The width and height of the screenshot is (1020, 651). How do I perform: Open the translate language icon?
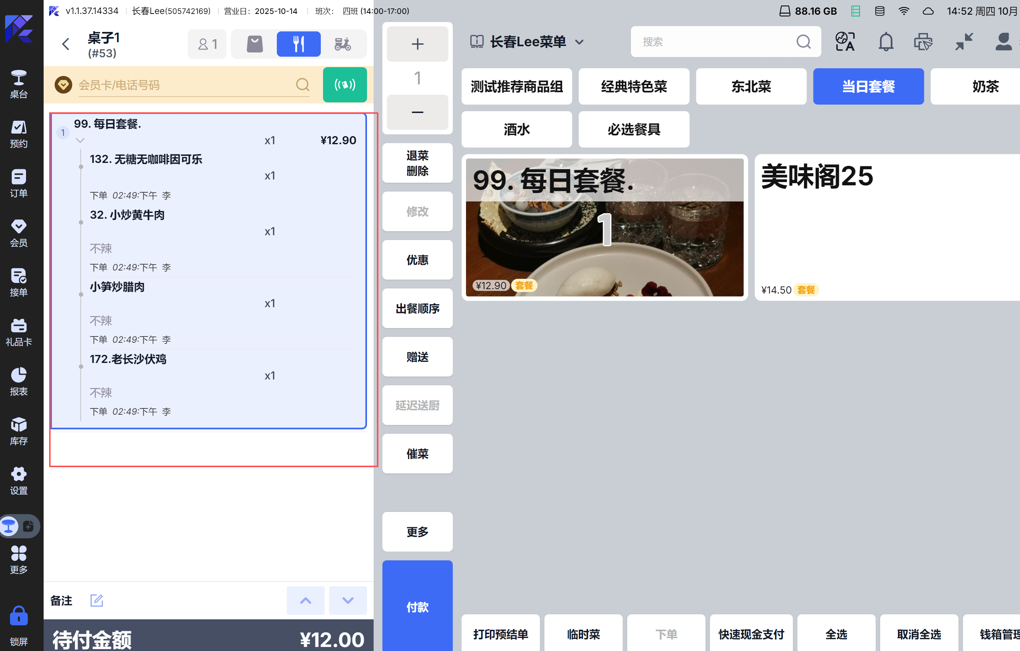pyautogui.click(x=845, y=42)
